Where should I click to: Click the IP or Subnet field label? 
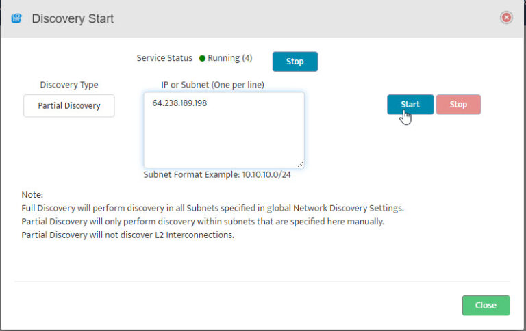212,85
